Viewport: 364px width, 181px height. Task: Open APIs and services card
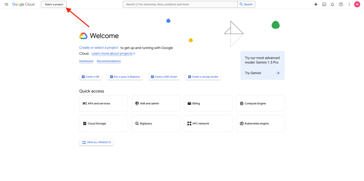103,103
